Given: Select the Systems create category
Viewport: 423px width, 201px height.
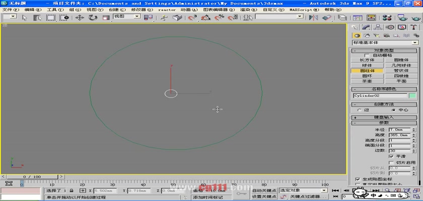Looking at the screenshot, I should tap(416, 36).
